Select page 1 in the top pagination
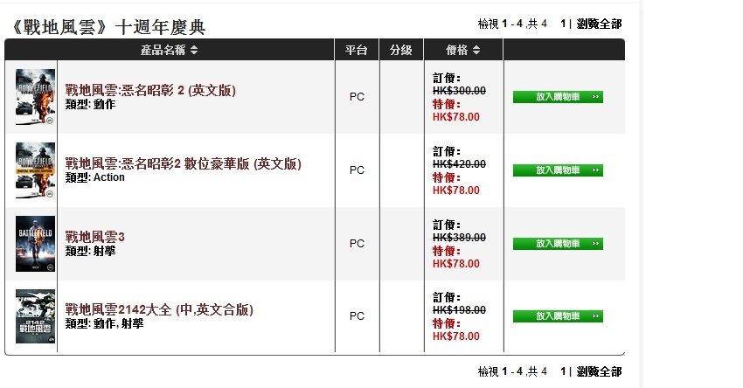This screenshot has width=743, height=388. tap(563, 24)
